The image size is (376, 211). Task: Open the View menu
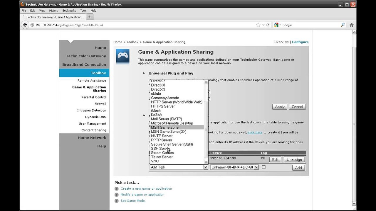[x=42, y=11]
